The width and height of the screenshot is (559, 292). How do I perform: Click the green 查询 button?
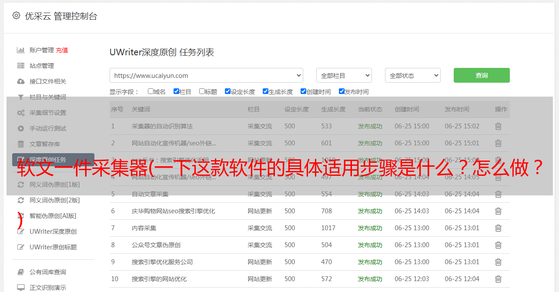(x=482, y=75)
